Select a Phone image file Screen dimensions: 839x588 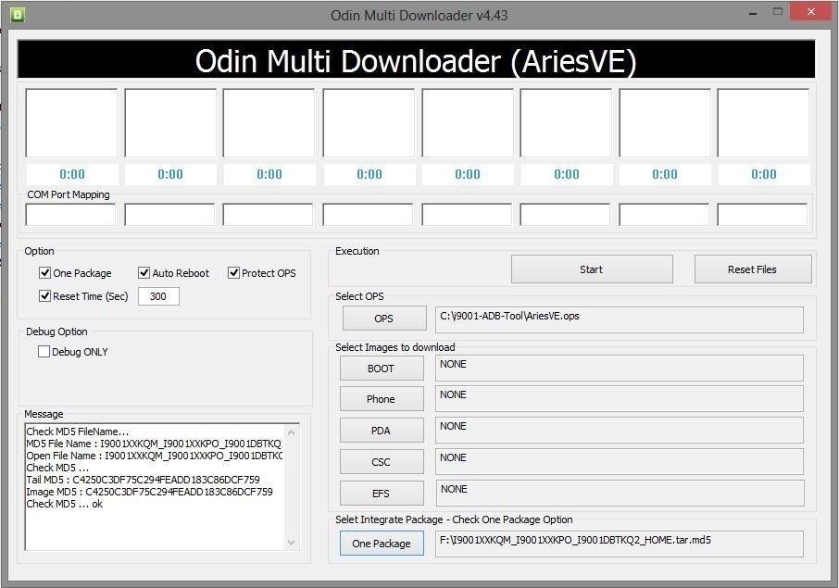tap(382, 398)
